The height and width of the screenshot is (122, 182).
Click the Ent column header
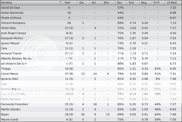(133, 3)
